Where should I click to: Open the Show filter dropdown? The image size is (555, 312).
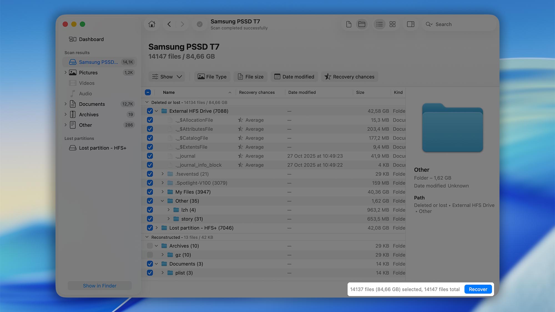coord(167,77)
